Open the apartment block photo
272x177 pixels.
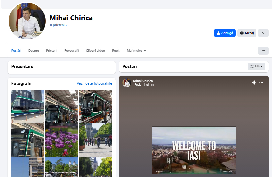pyautogui.click(x=28, y=167)
